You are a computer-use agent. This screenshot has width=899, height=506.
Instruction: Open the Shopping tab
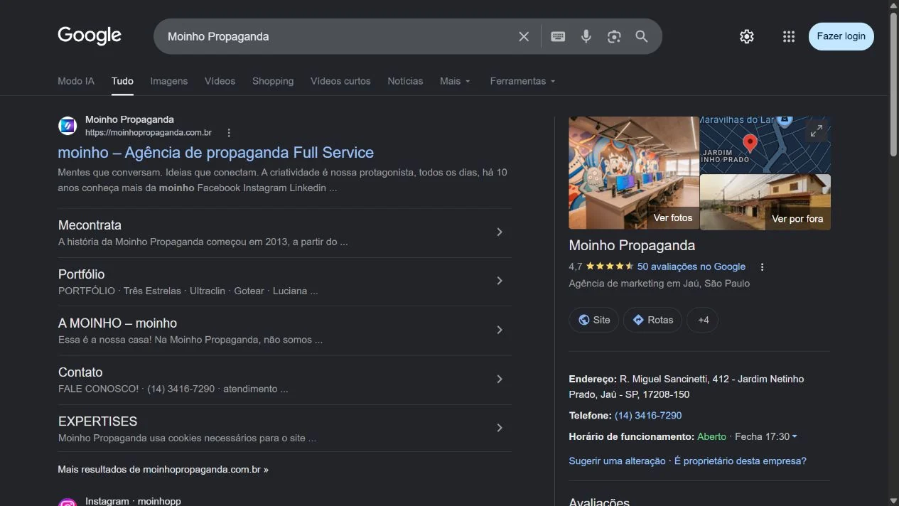(x=273, y=81)
